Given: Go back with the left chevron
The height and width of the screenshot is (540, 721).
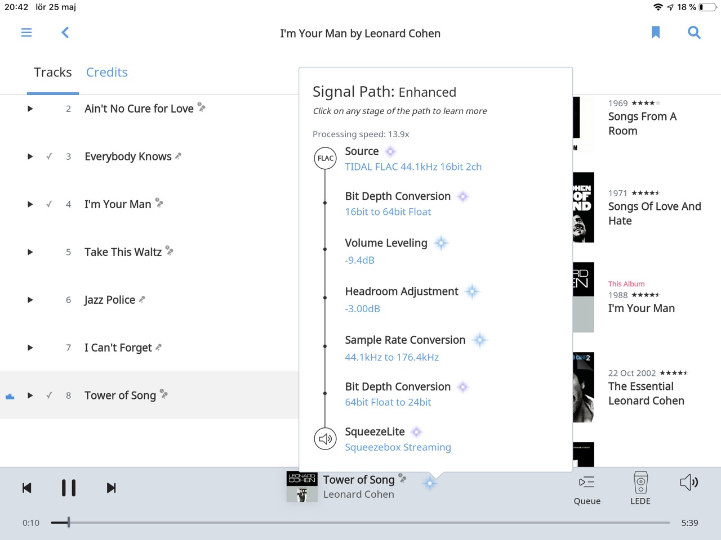Looking at the screenshot, I should (x=65, y=33).
